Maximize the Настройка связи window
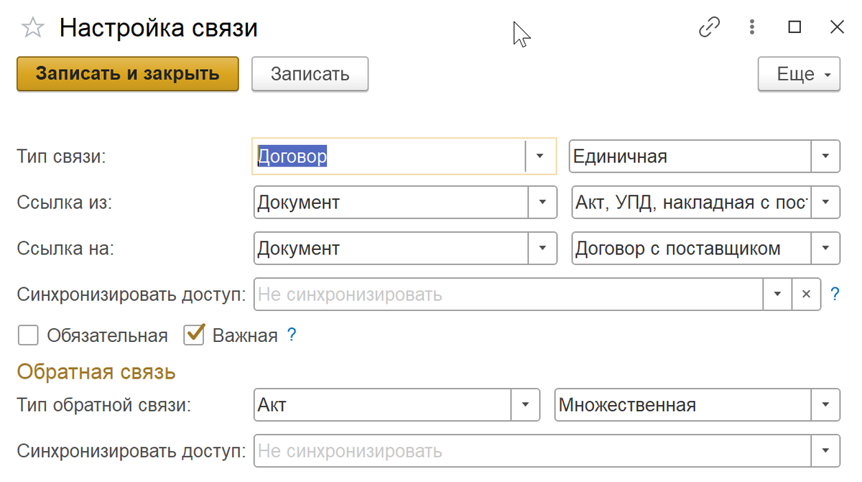The height and width of the screenshot is (482, 862). (794, 28)
